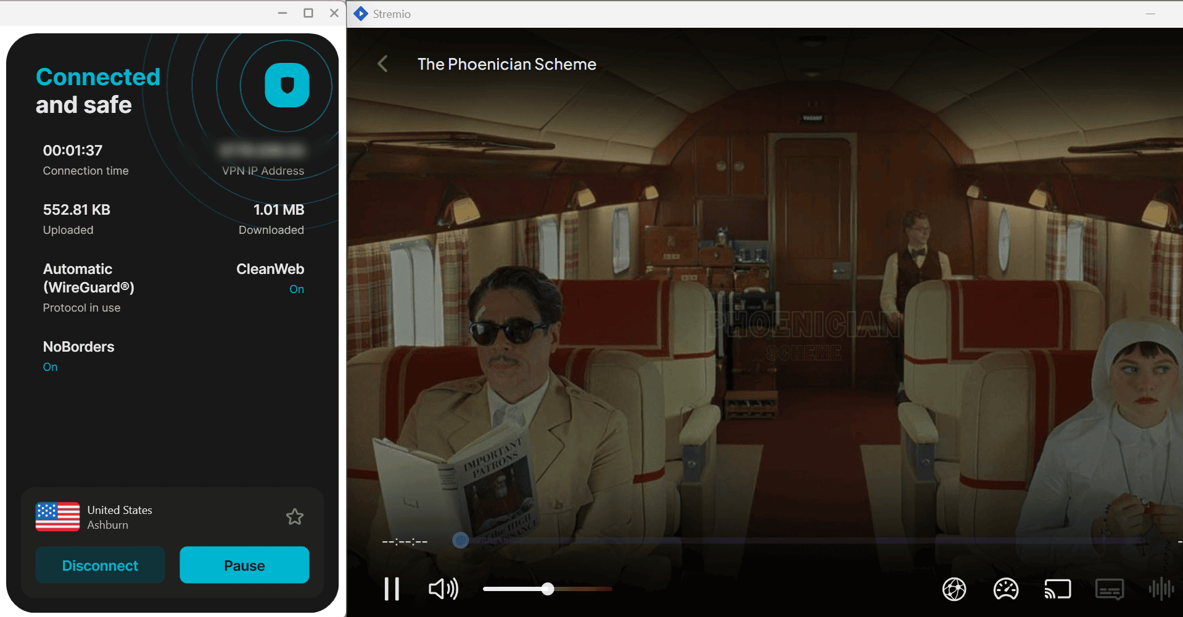Cast the video using the cast icon
The image size is (1183, 617).
tap(1057, 589)
